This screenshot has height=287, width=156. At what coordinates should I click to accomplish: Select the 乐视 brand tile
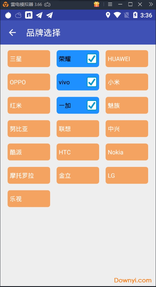click(x=29, y=199)
